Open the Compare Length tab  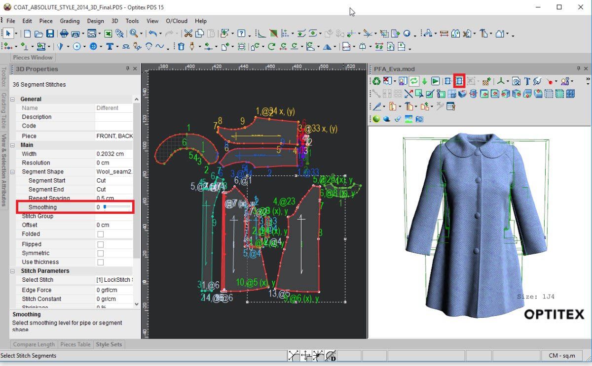[x=34, y=344]
